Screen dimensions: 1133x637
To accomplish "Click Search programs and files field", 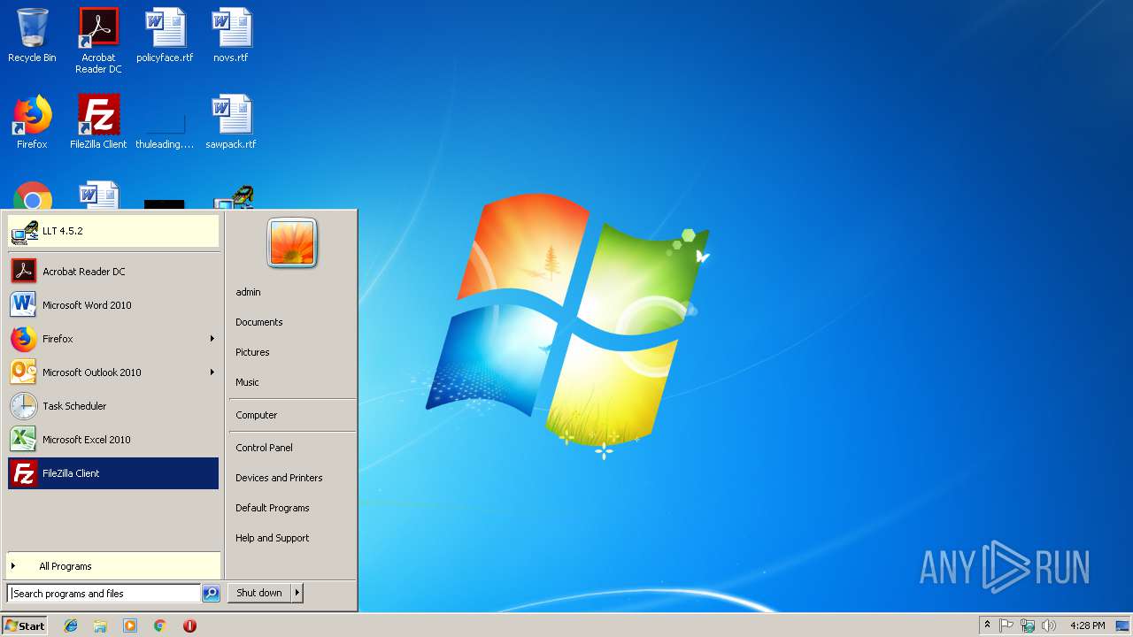I will (x=104, y=594).
